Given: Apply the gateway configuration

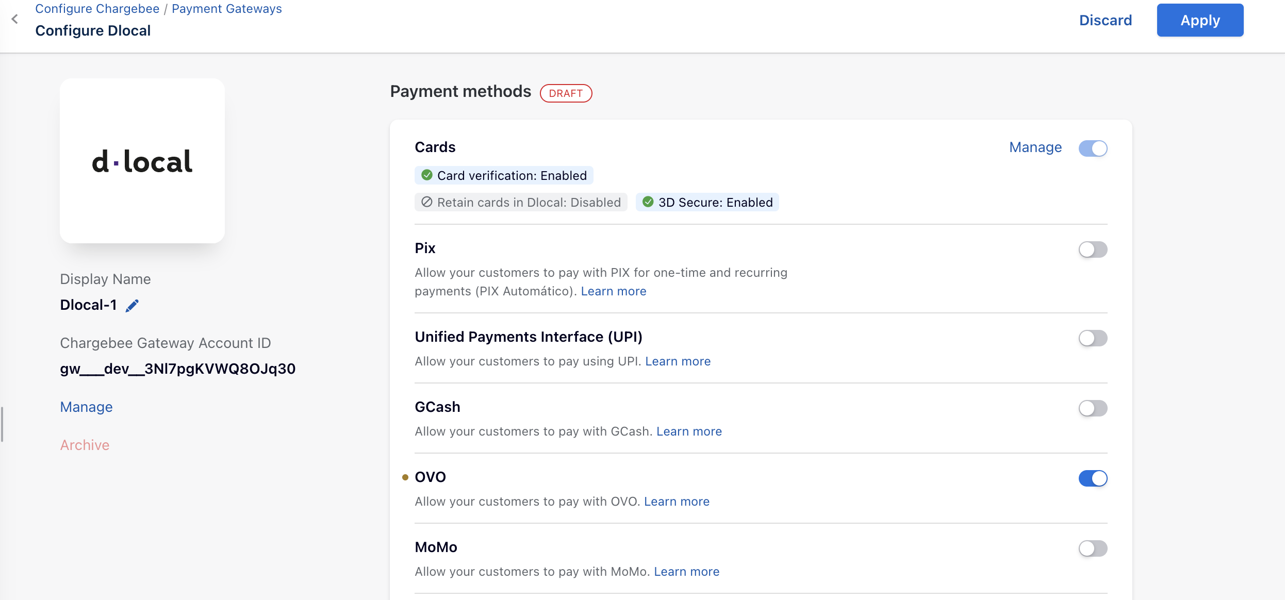Looking at the screenshot, I should pyautogui.click(x=1200, y=20).
